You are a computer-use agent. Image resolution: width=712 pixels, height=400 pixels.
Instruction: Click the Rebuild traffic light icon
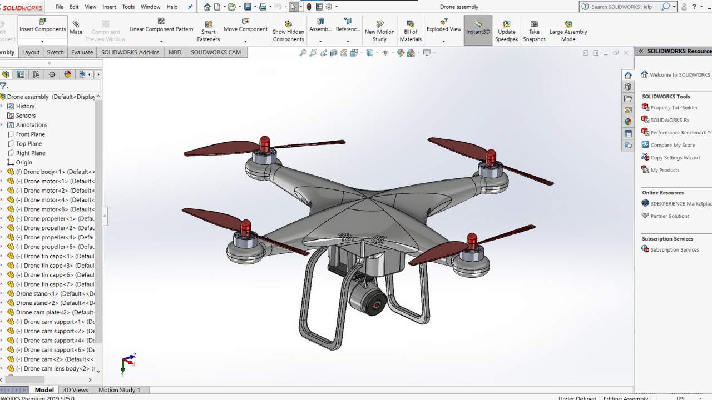pyautogui.click(x=309, y=7)
